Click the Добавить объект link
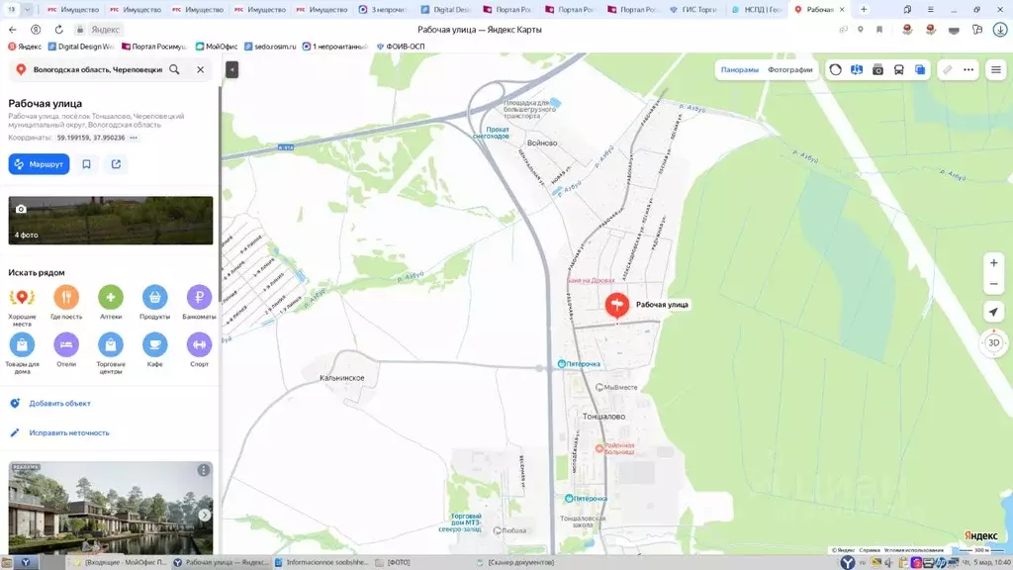1013x570 pixels. point(60,404)
